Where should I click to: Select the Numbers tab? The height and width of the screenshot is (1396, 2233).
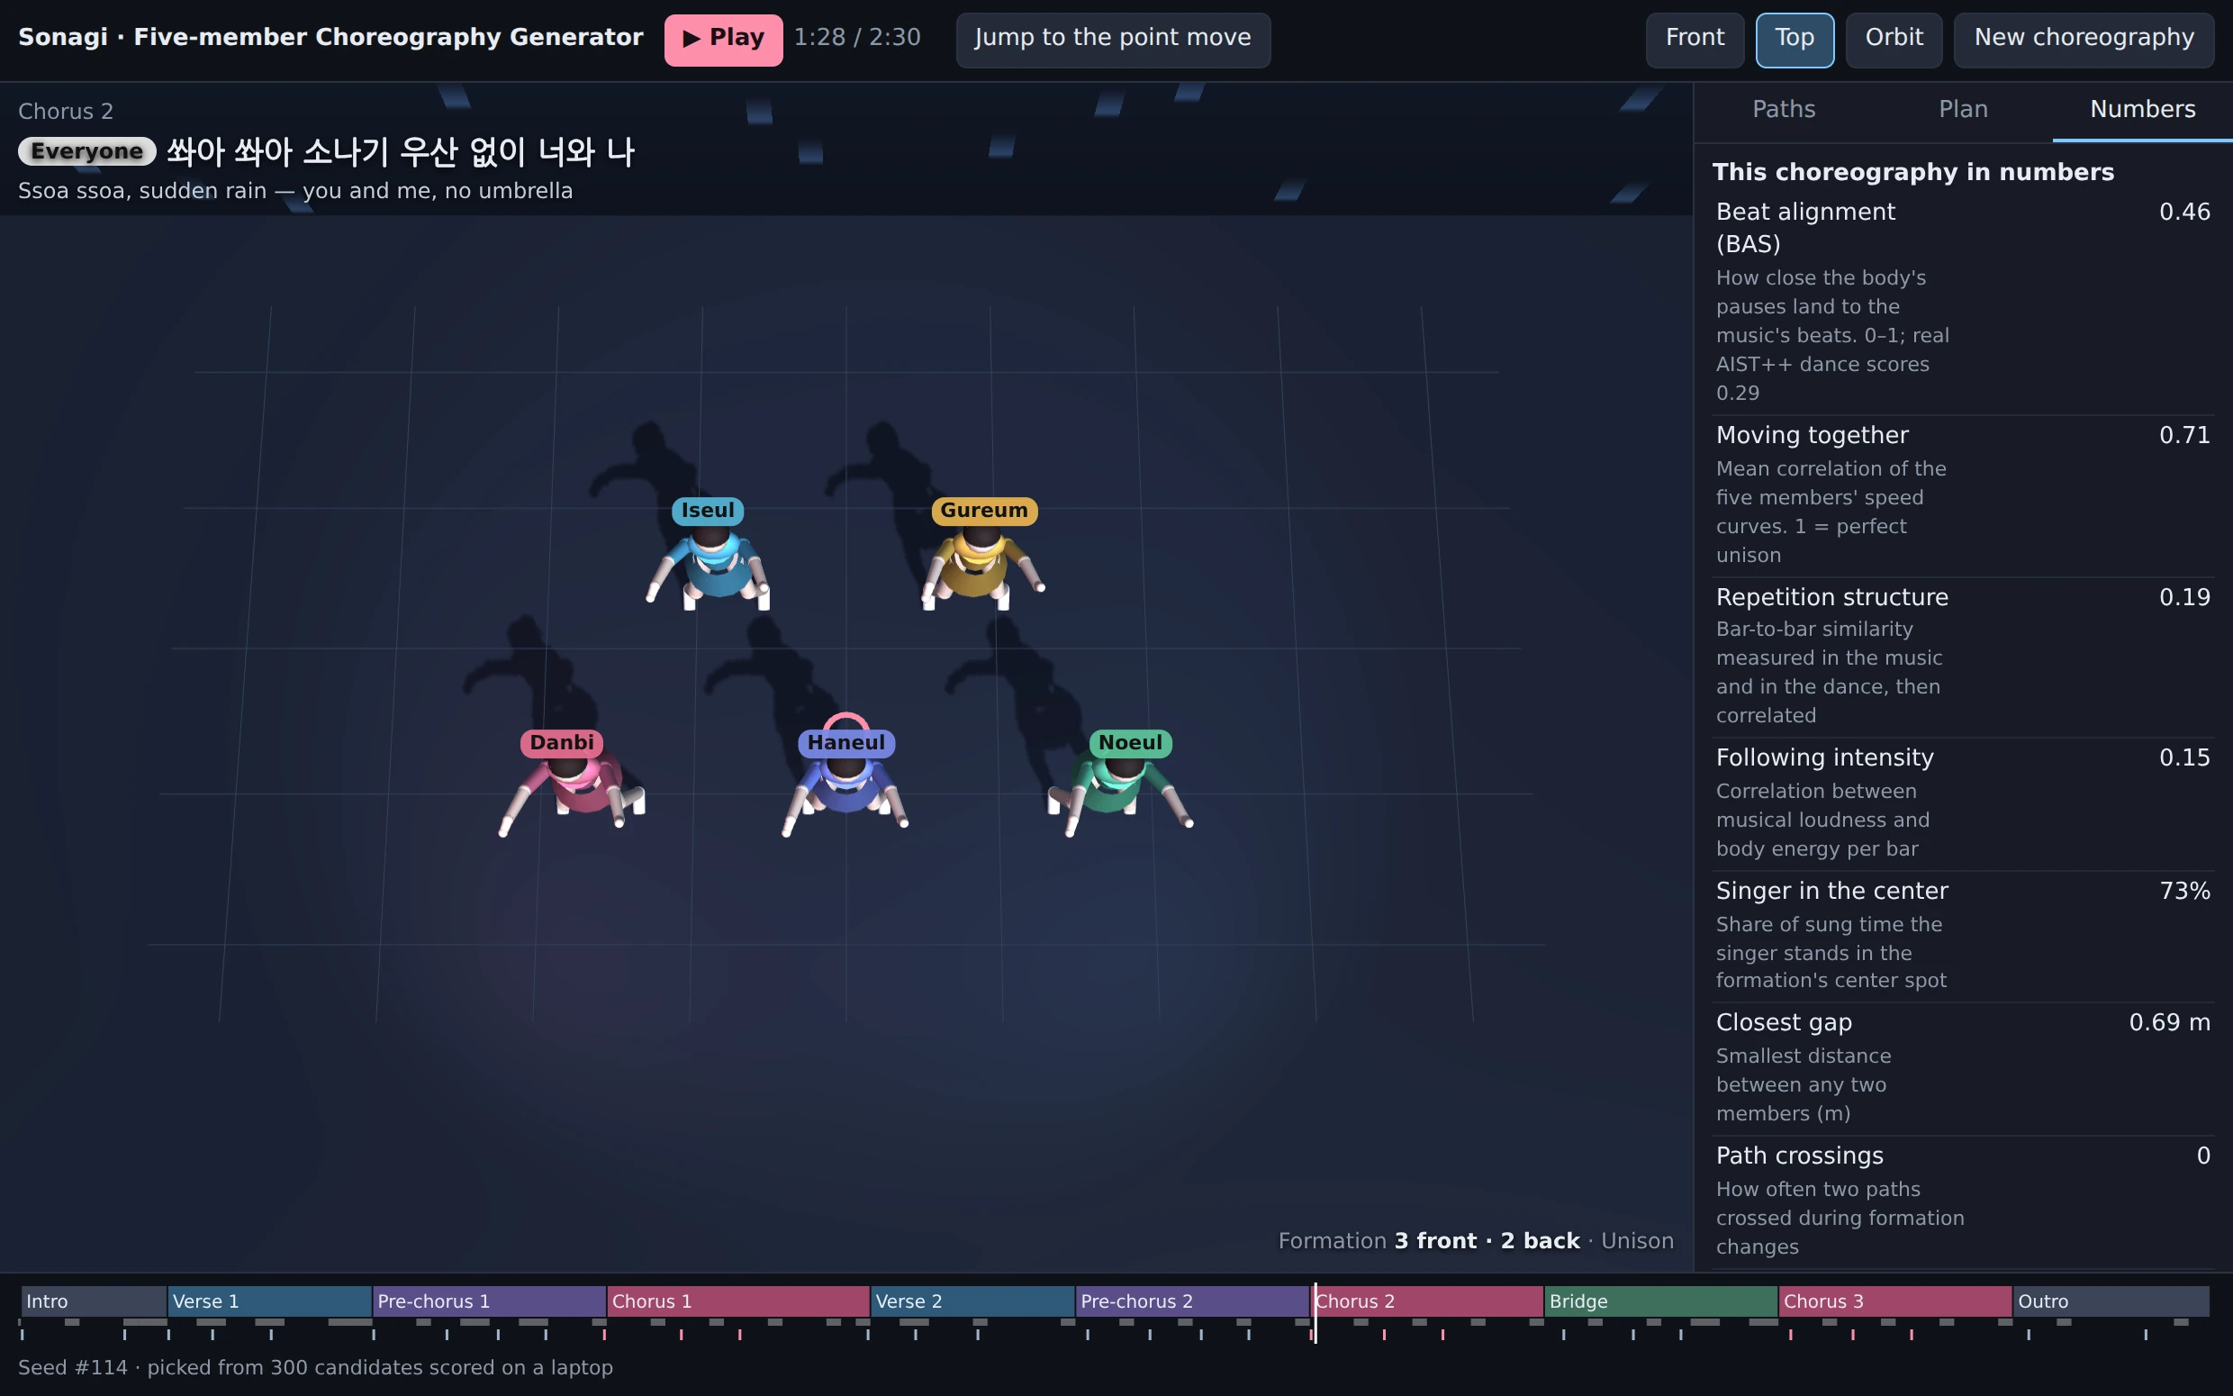click(2143, 110)
